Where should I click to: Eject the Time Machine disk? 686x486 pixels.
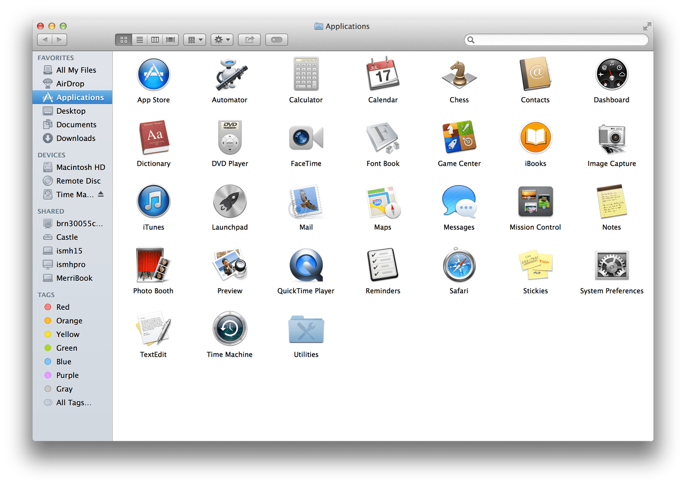[101, 194]
